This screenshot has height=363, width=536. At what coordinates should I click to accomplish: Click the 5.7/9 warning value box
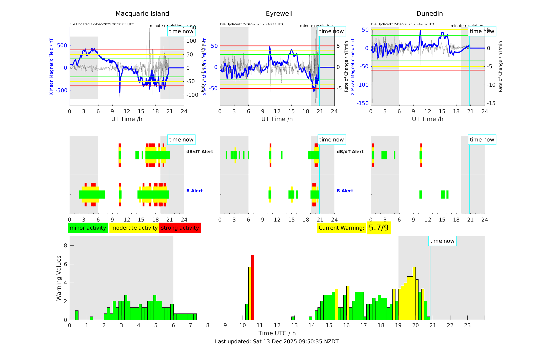coord(379,228)
